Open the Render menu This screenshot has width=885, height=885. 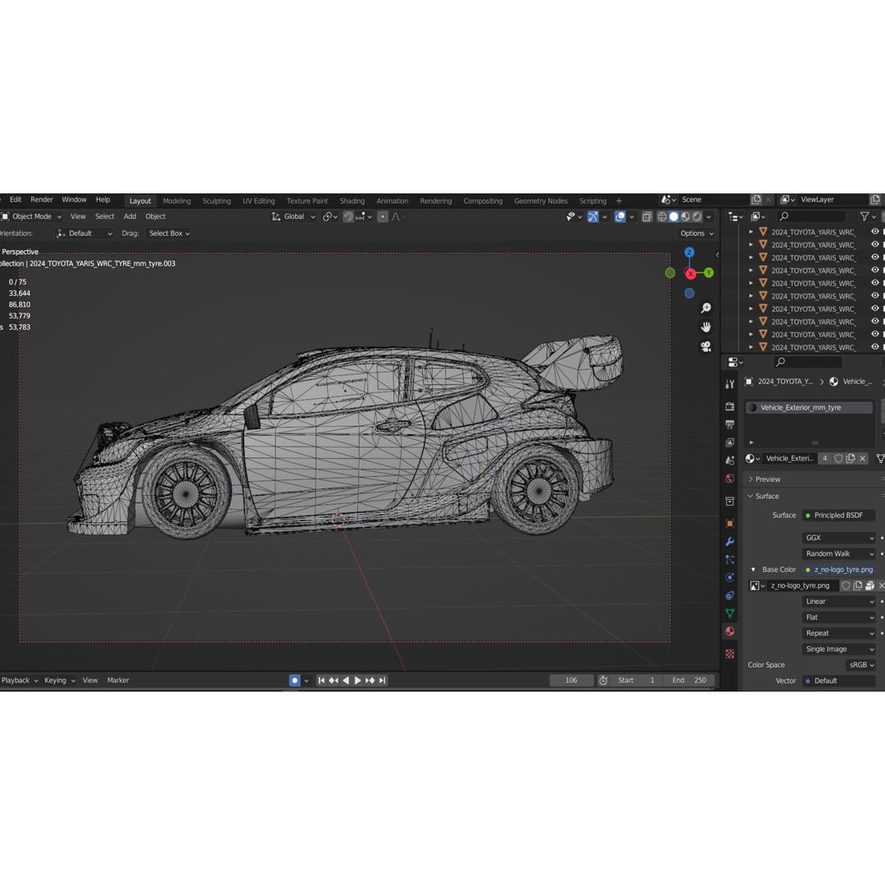(41, 199)
